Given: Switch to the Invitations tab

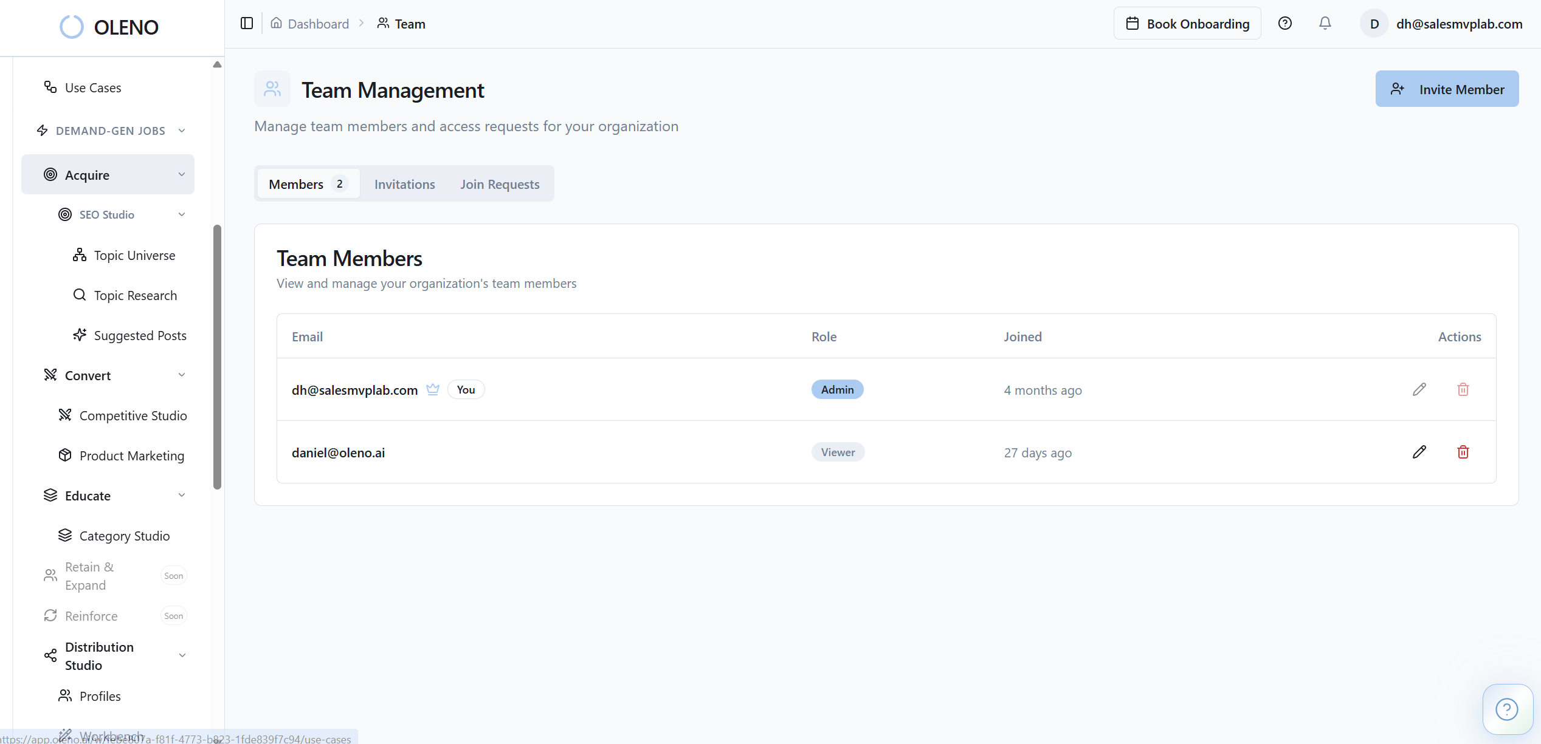Looking at the screenshot, I should 404,184.
